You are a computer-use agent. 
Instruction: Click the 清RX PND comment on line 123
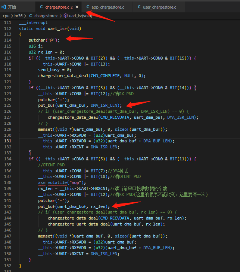coord(122,94)
